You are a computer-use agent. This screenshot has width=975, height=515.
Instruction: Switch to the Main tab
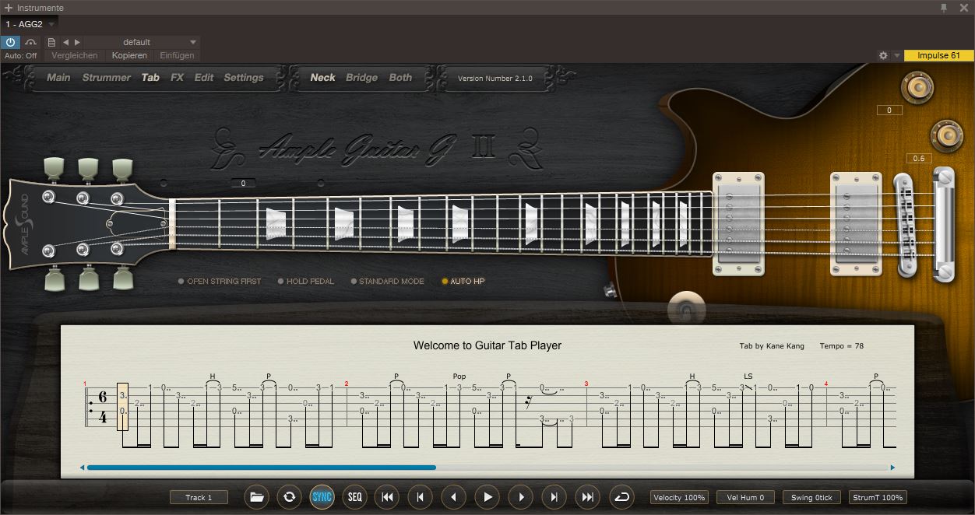[x=58, y=78]
